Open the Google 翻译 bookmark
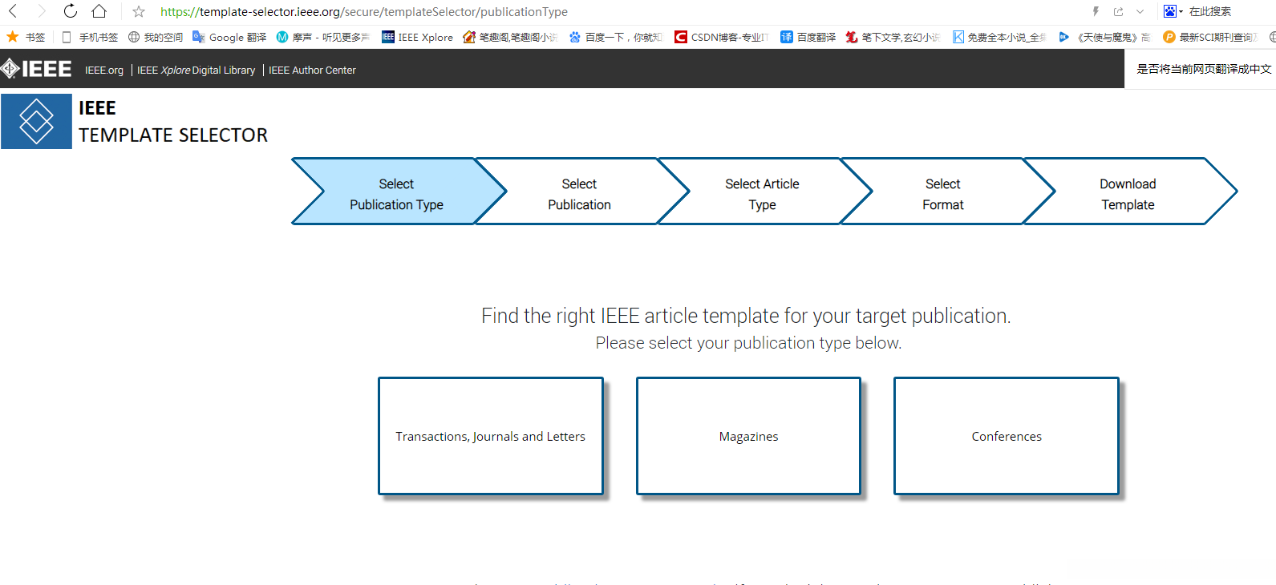This screenshot has width=1276, height=585. pyautogui.click(x=229, y=37)
